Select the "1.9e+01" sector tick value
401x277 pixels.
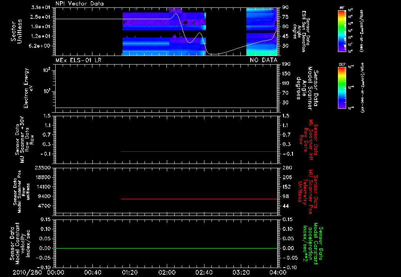(40, 27)
